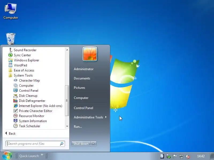
Task: Click the Windows Explorer folder icon
Action: coord(10,60)
